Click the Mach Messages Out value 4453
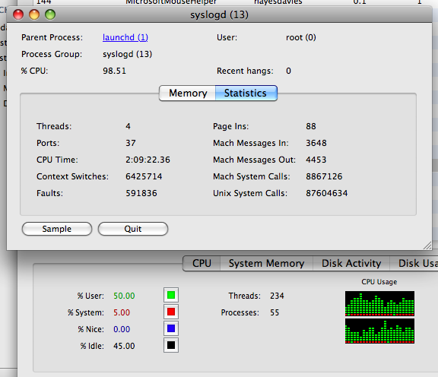Image resolution: width=438 pixels, height=377 pixels. coord(316,160)
